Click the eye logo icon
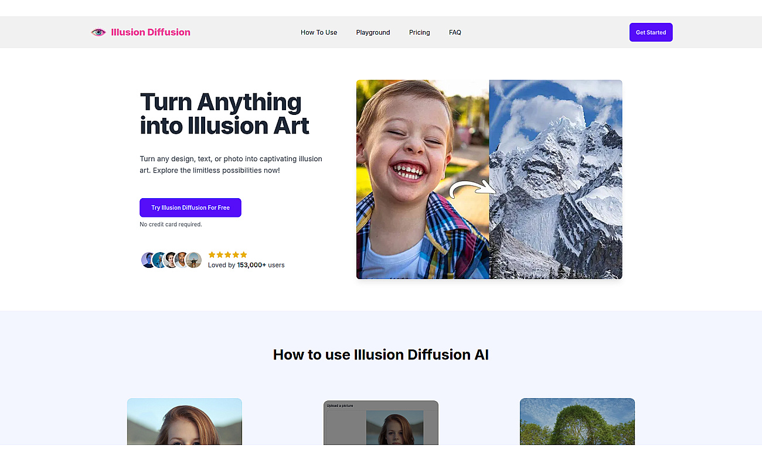The width and height of the screenshot is (762, 462). (98, 32)
